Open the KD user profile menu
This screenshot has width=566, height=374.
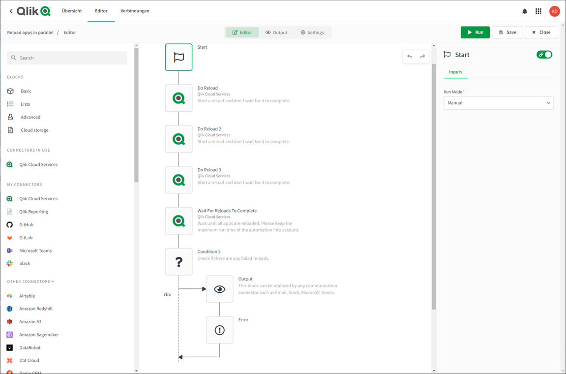[555, 11]
